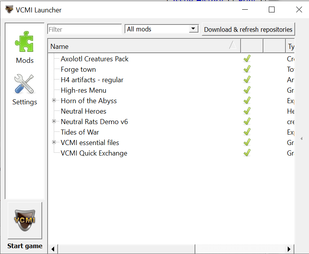Image resolution: width=309 pixels, height=254 pixels.
Task: Click the green checkmark for Forge town
Action: 247,69
